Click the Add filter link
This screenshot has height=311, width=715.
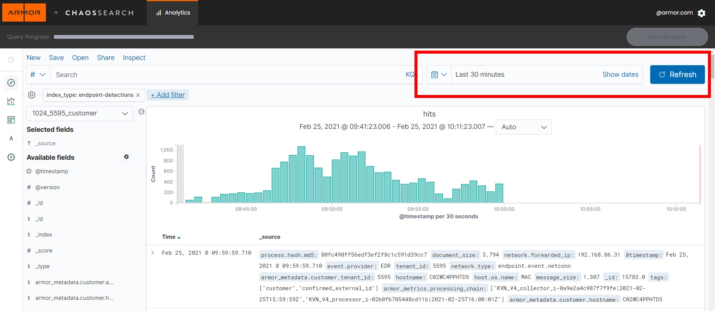click(x=168, y=95)
